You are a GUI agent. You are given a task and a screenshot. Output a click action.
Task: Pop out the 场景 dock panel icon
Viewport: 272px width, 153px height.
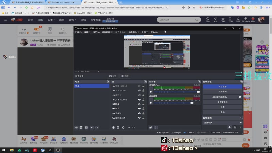pyautogui.click(x=108, y=82)
